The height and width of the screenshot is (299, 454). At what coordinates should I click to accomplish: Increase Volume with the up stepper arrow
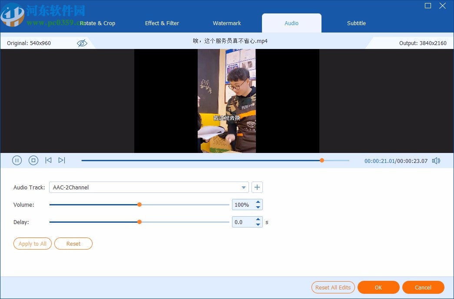258,202
